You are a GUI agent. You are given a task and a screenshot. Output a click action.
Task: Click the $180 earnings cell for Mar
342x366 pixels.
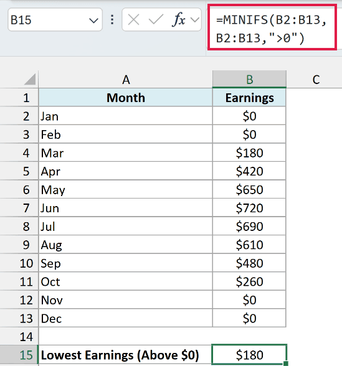click(x=249, y=153)
